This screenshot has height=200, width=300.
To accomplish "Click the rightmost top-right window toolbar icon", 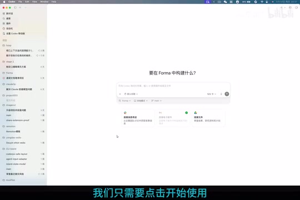I will (x=296, y=7).
